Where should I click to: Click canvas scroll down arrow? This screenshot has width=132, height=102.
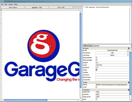click(x=80, y=98)
